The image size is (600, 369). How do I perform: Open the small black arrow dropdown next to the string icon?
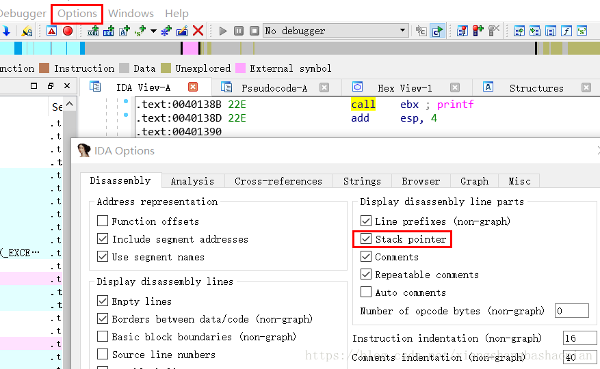point(153,31)
